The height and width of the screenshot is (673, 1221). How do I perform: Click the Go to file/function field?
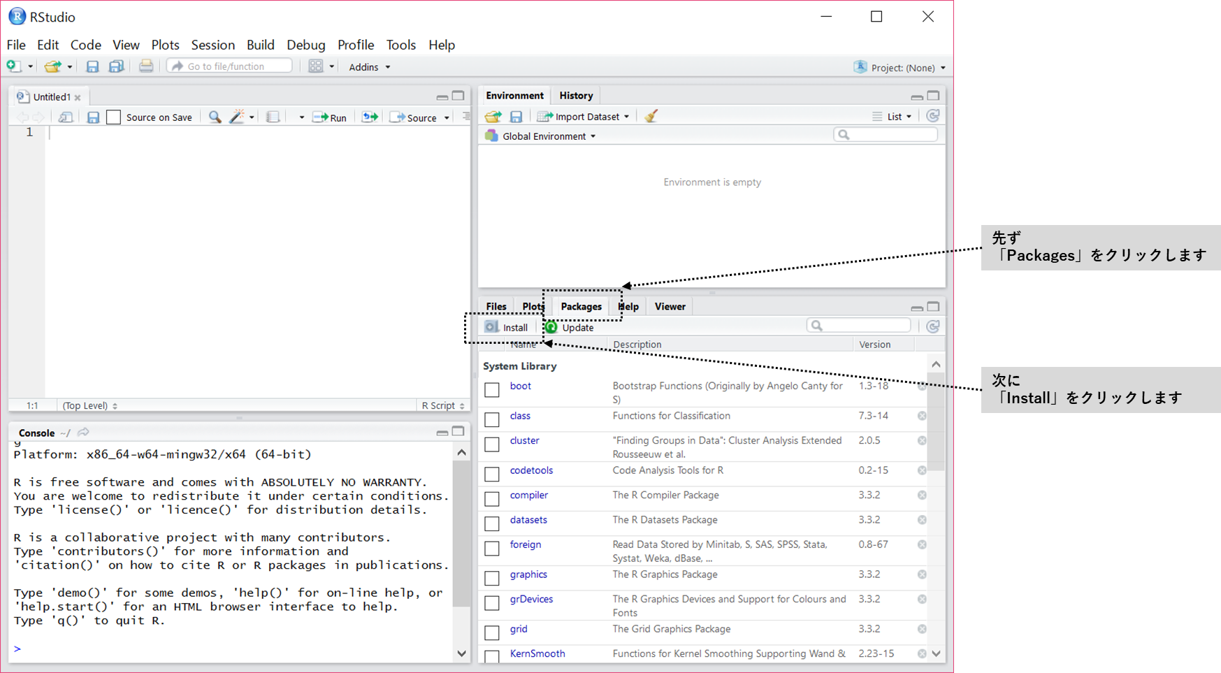pyautogui.click(x=229, y=66)
